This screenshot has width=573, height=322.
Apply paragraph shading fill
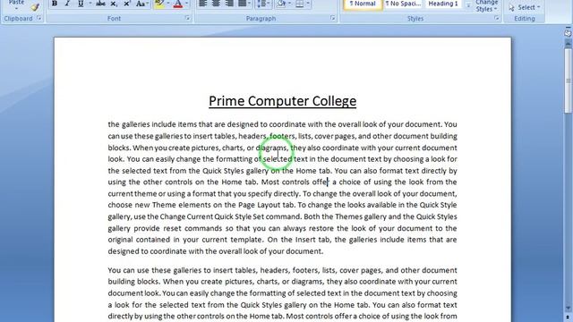(x=281, y=4)
